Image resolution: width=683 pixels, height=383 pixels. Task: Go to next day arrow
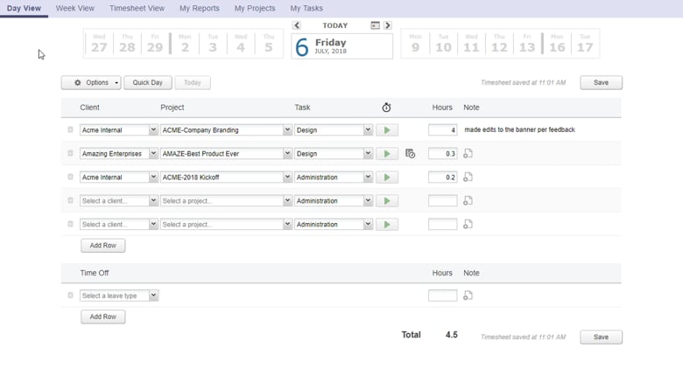coord(388,25)
